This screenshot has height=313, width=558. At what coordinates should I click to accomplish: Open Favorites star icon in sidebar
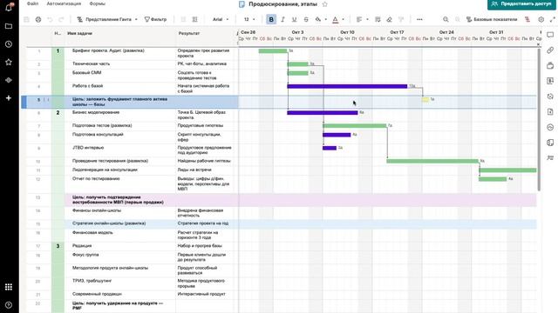click(9, 62)
